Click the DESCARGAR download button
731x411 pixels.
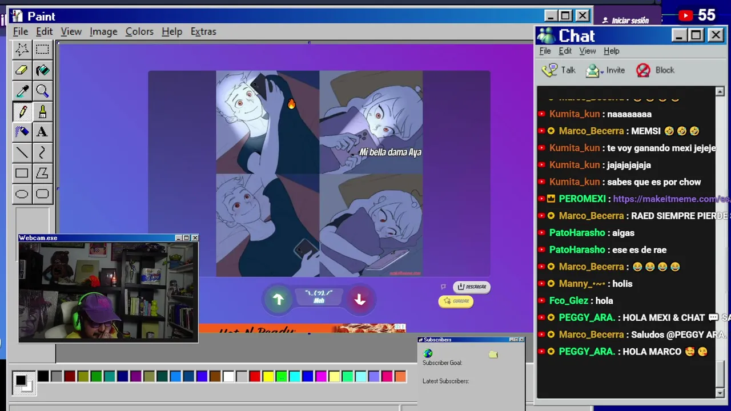pos(472,287)
